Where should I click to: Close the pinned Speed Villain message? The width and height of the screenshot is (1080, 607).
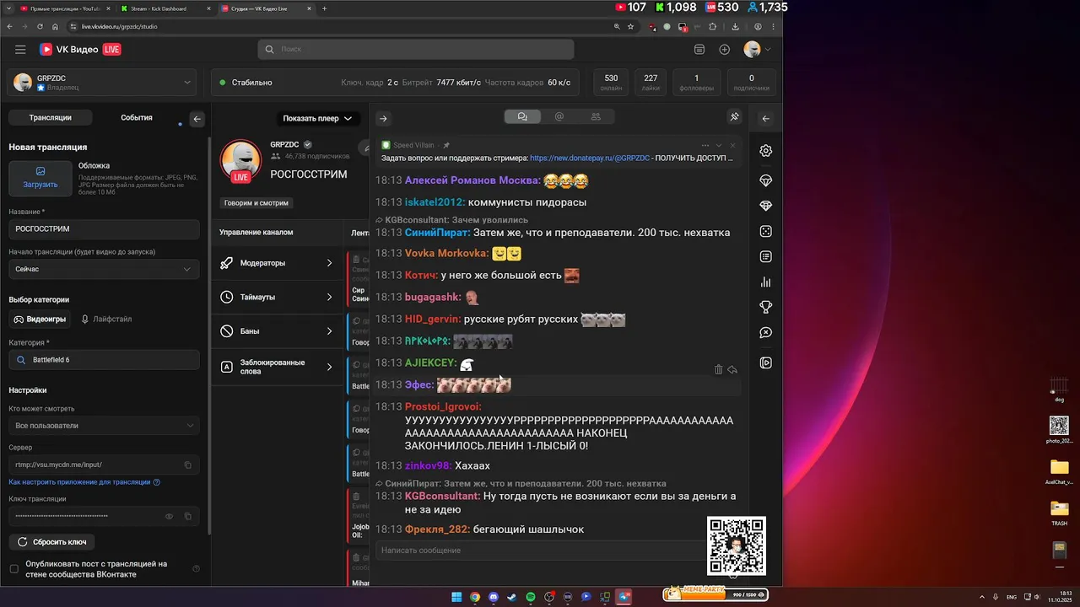[732, 145]
